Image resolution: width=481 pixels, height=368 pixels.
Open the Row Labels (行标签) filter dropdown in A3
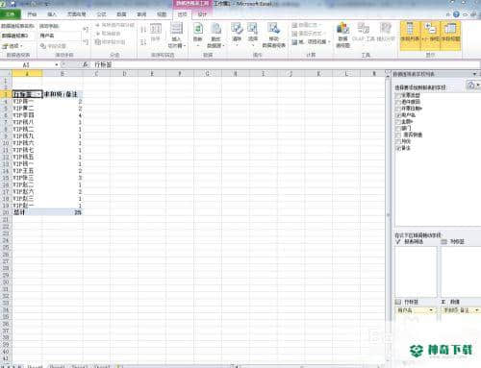pos(38,94)
